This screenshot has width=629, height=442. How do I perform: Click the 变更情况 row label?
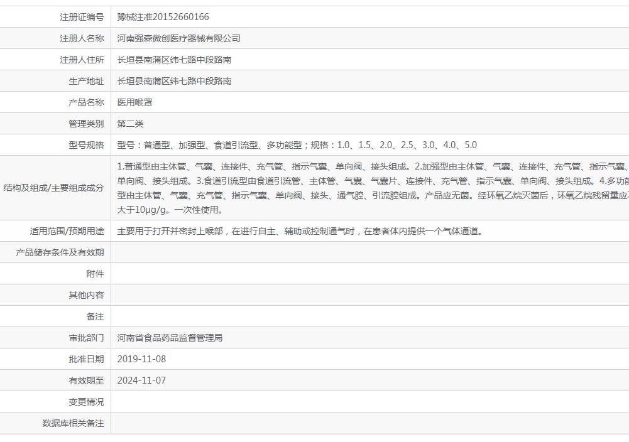pyautogui.click(x=86, y=402)
